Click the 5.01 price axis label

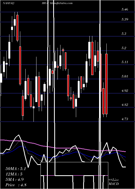click(x=124, y=76)
